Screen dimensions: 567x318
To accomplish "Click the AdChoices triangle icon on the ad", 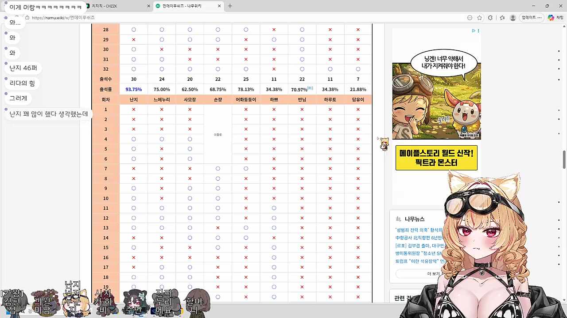I will click(473, 31).
